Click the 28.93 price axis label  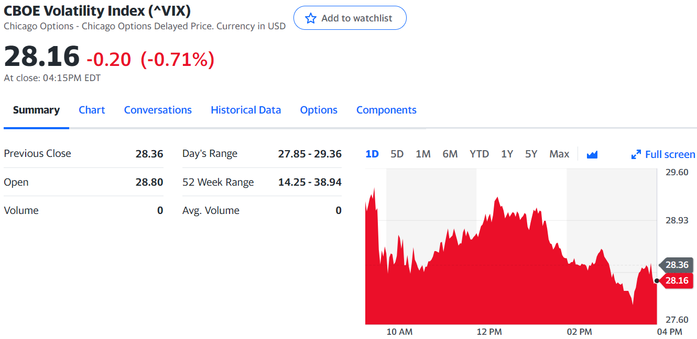(677, 220)
